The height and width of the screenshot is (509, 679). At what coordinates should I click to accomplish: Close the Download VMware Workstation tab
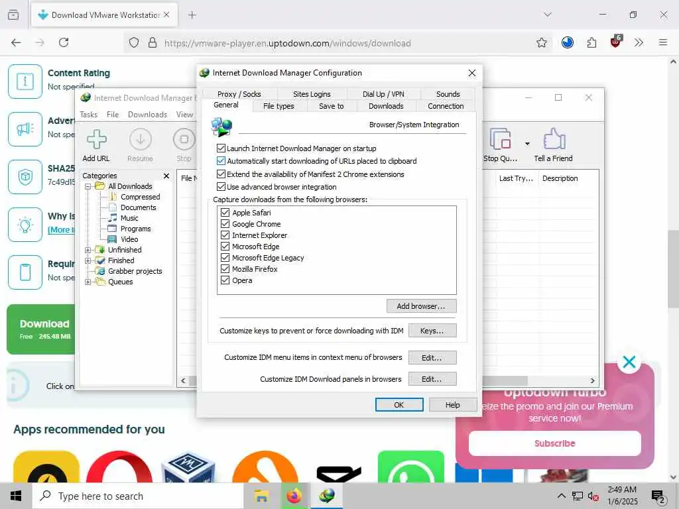[x=166, y=15]
